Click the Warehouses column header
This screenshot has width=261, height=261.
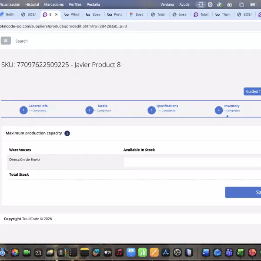pos(20,150)
